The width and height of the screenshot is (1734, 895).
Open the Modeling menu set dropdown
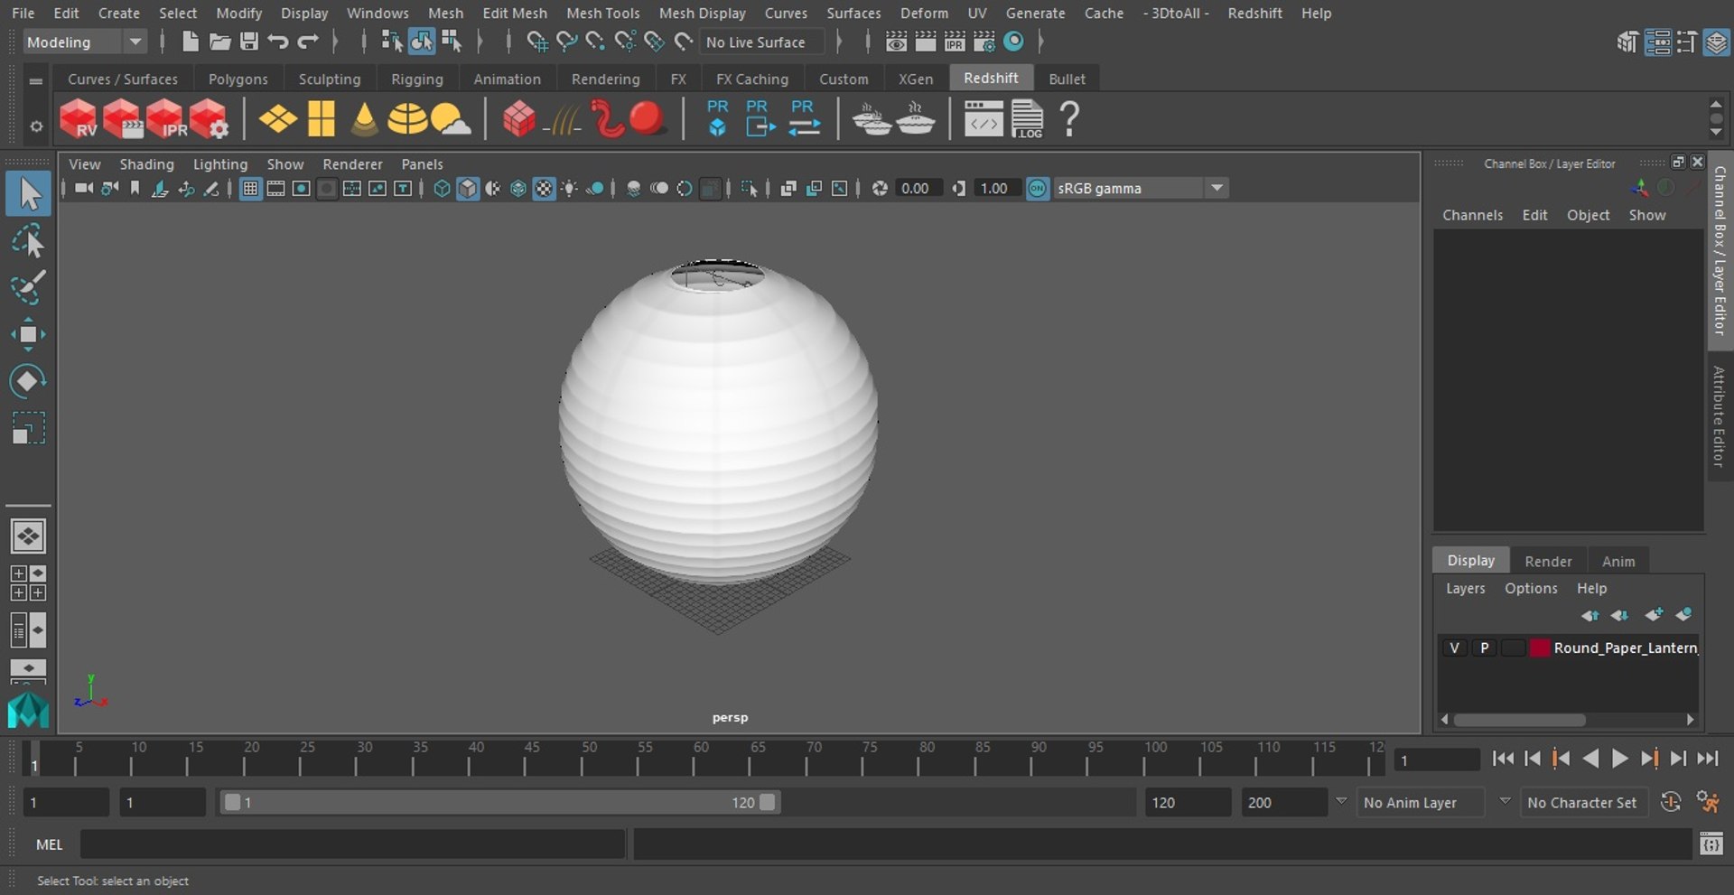tap(84, 42)
